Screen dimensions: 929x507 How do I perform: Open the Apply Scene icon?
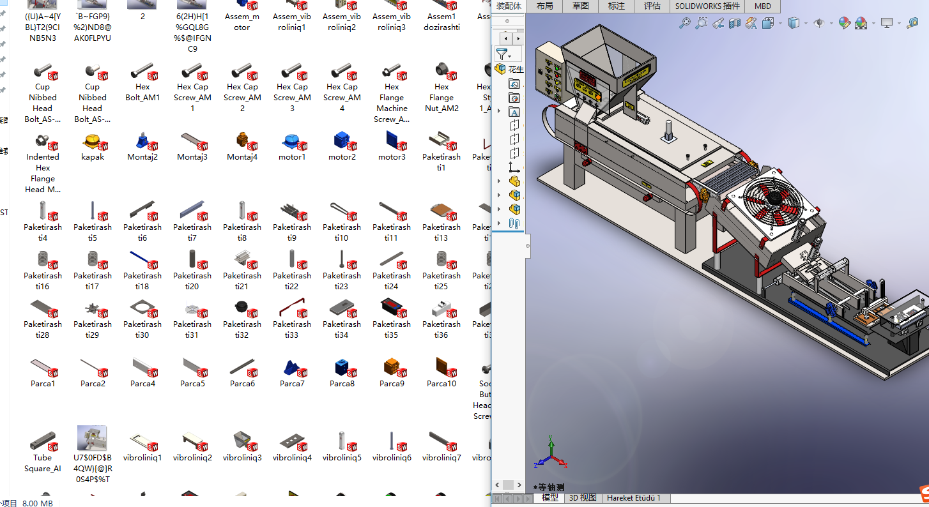pyautogui.click(x=861, y=23)
